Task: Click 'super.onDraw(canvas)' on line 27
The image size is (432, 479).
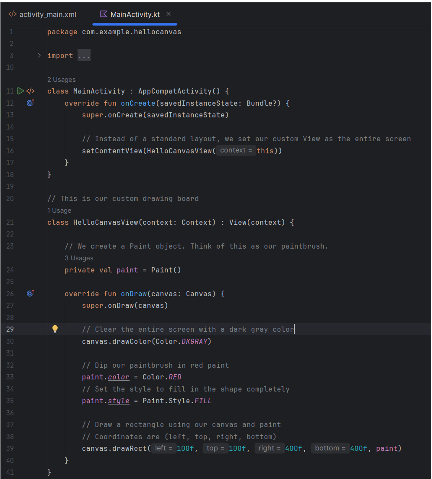Action: pos(125,305)
